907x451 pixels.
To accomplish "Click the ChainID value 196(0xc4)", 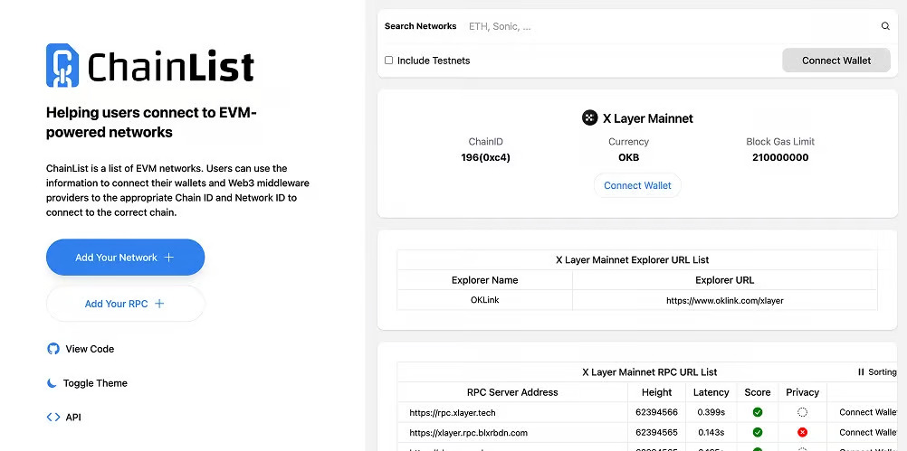I will [x=485, y=157].
